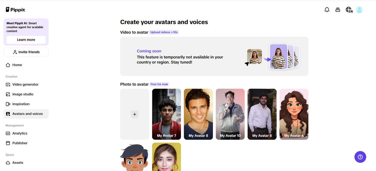Click the Avatars and voices icon

coord(8,114)
